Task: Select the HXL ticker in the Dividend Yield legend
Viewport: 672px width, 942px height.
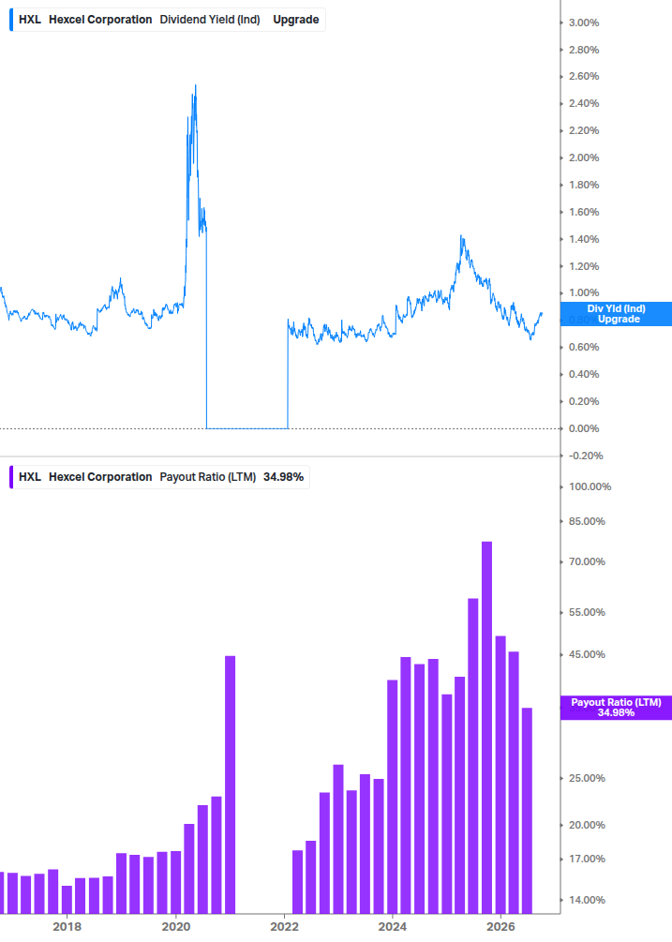Action: [x=29, y=20]
